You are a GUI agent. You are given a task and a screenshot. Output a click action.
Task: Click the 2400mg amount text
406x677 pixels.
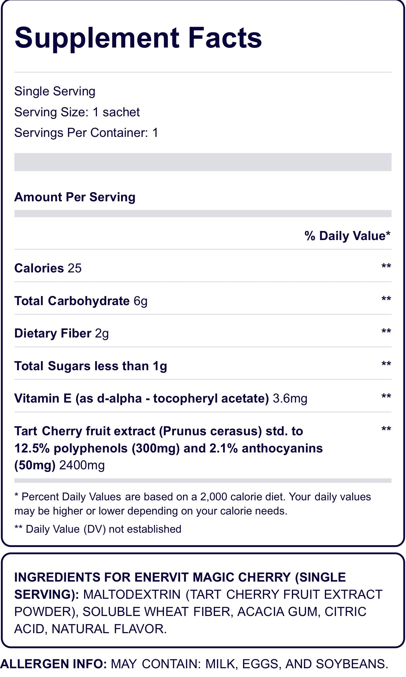(x=82, y=466)
